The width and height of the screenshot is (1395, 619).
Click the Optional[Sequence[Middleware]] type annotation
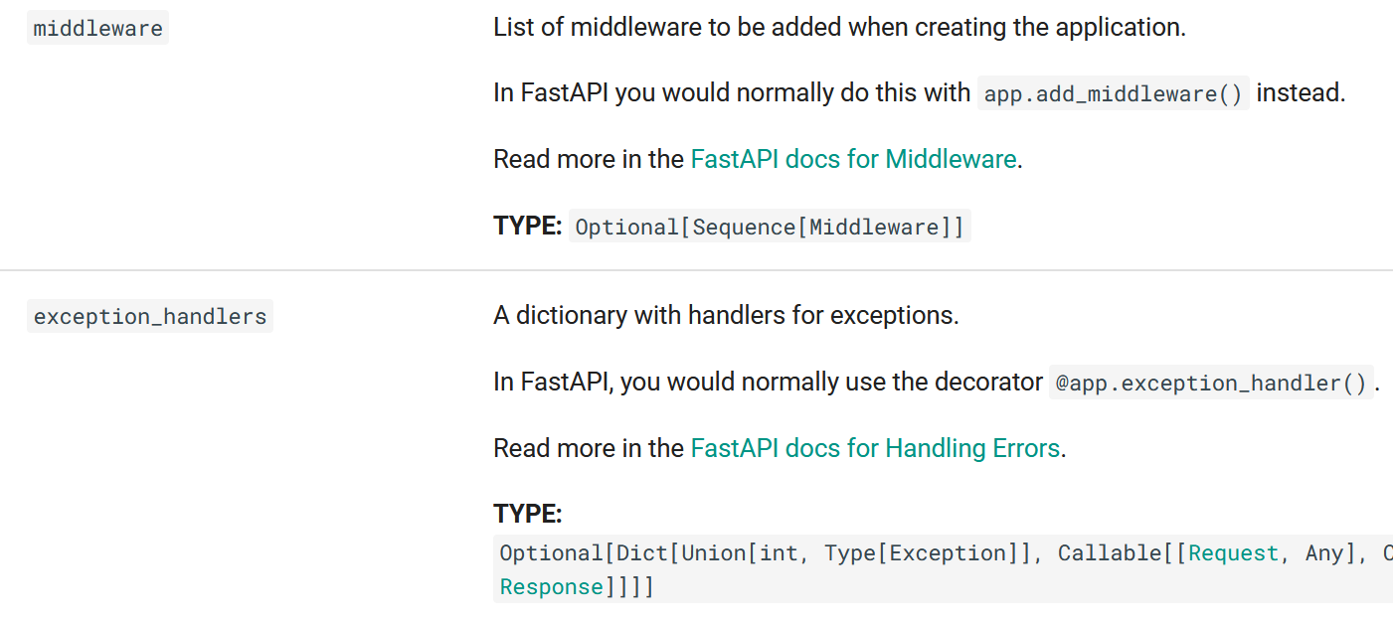pyautogui.click(x=770, y=228)
